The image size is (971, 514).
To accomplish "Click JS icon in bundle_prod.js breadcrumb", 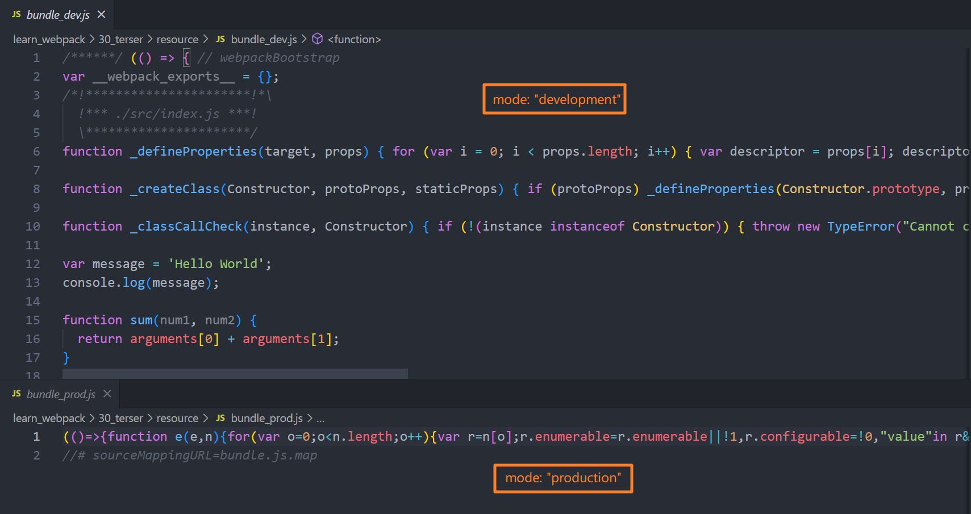I will [220, 418].
